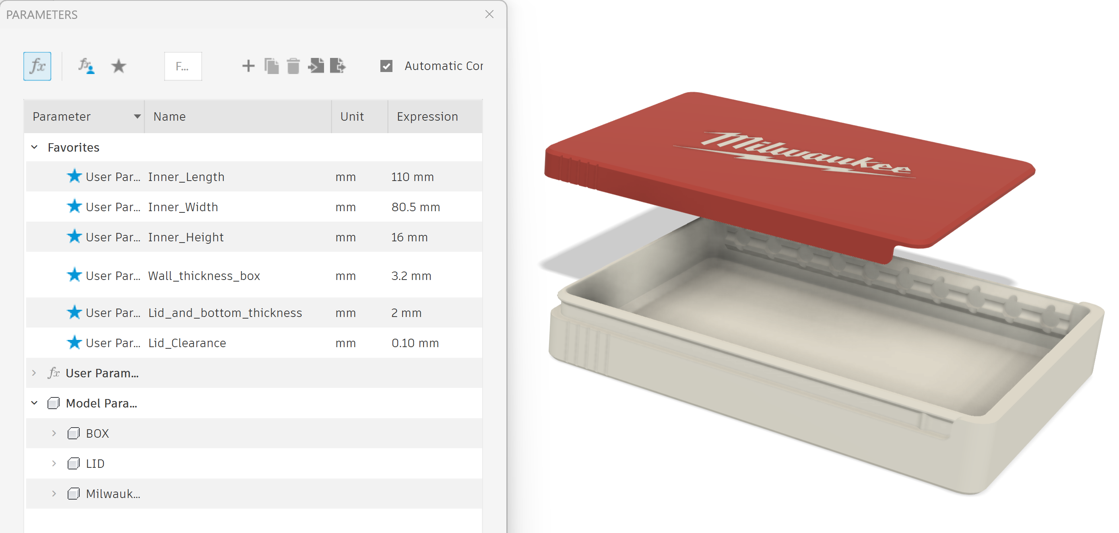Click the Milwaukee component icon

click(x=73, y=494)
